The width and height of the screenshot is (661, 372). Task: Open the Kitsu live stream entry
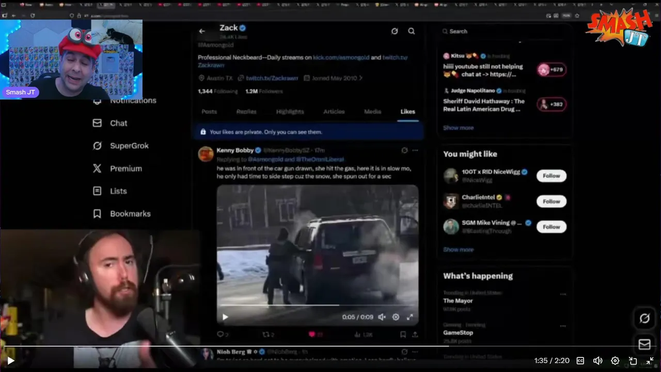click(x=504, y=65)
